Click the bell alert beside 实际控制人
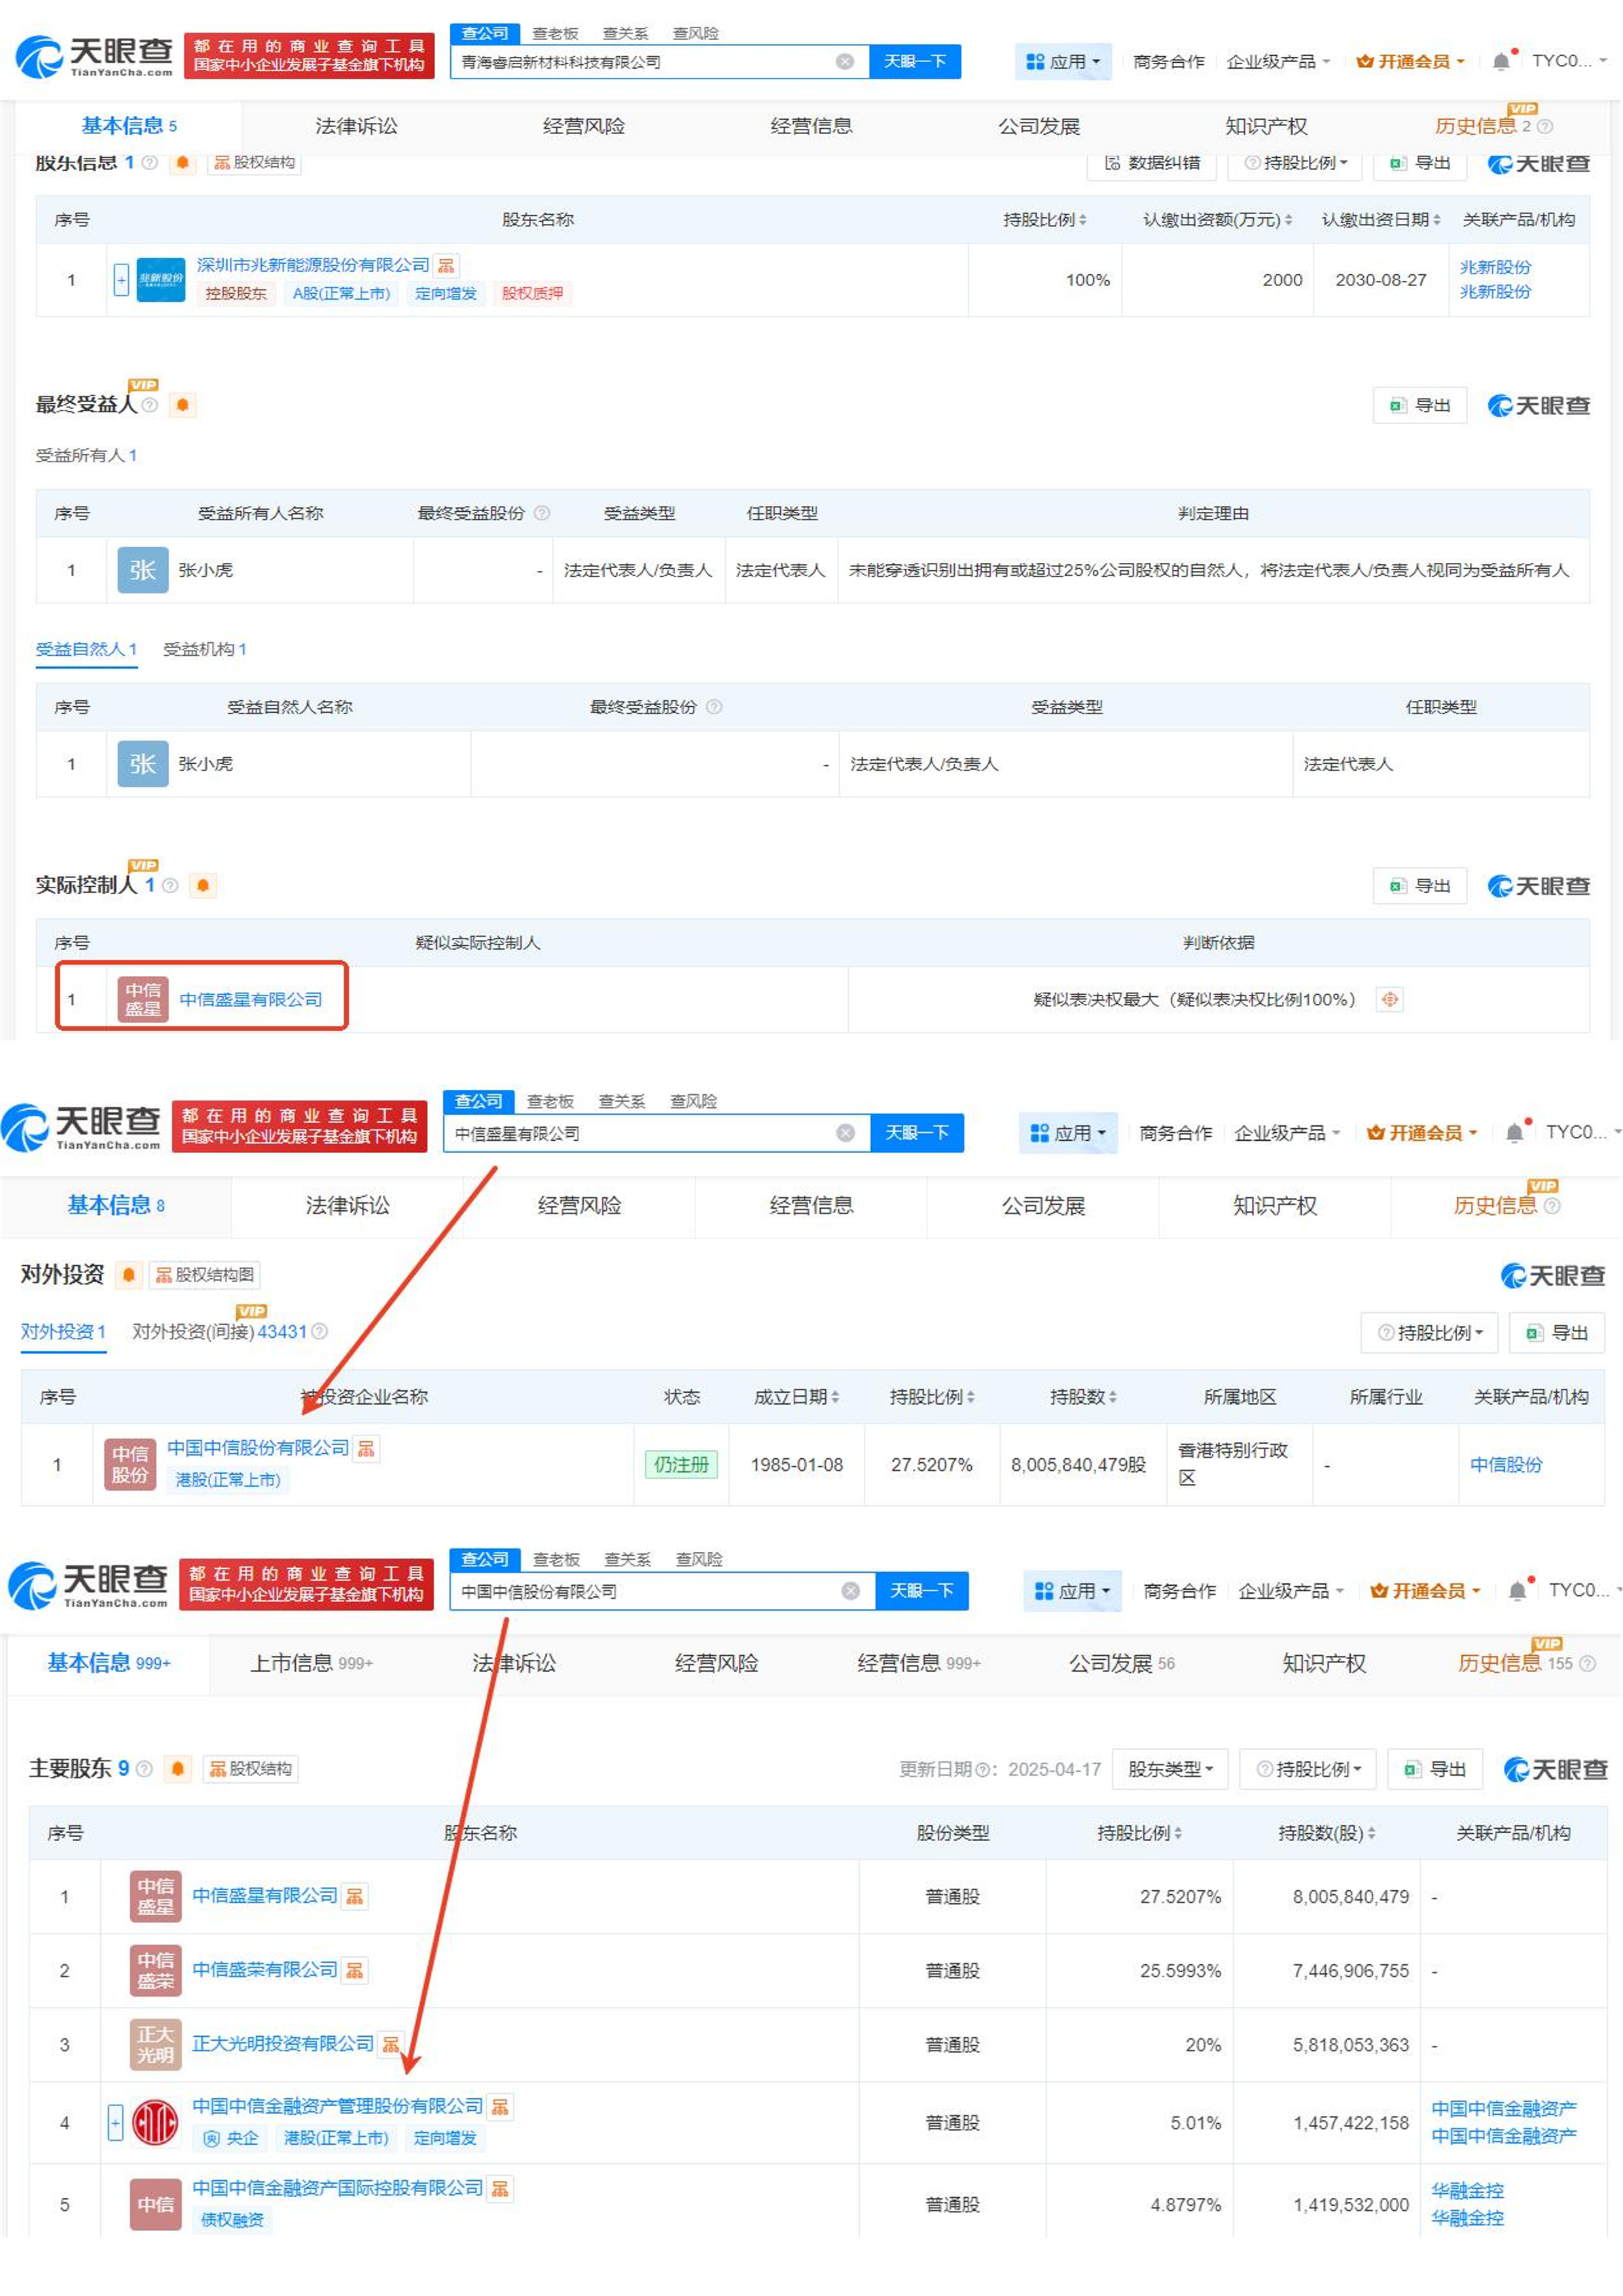 pos(203,886)
